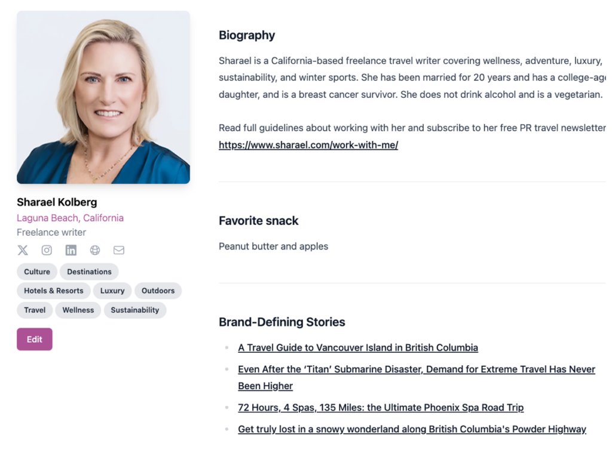
Task: Open the Vancouver Island travel guide story
Action: click(358, 347)
